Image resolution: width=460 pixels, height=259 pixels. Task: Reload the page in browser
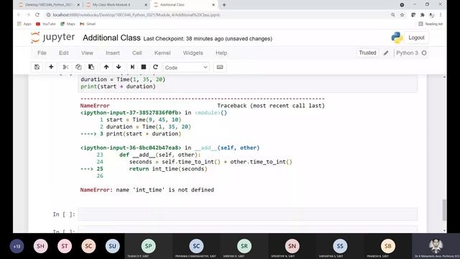pyautogui.click(x=37, y=14)
